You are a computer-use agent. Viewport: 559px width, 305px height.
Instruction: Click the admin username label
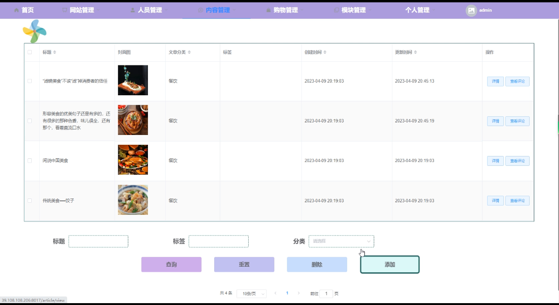[x=485, y=10]
